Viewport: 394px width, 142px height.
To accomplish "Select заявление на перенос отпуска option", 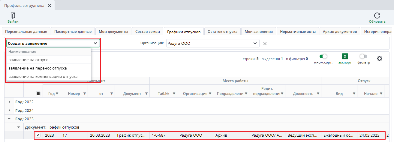I will click(x=49, y=68).
